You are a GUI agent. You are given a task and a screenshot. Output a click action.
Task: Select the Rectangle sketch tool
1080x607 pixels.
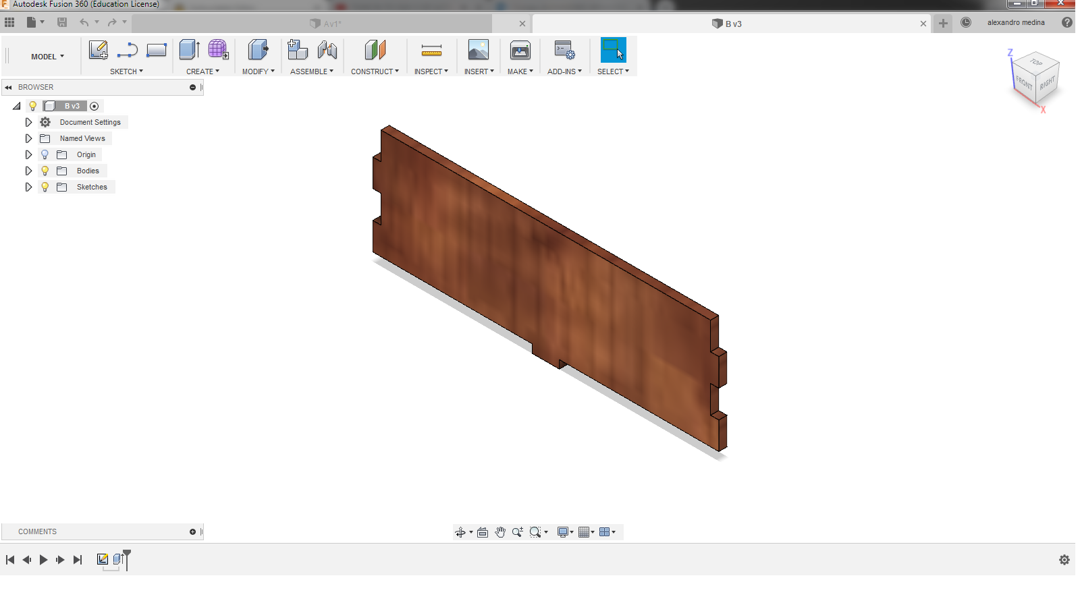tap(156, 50)
